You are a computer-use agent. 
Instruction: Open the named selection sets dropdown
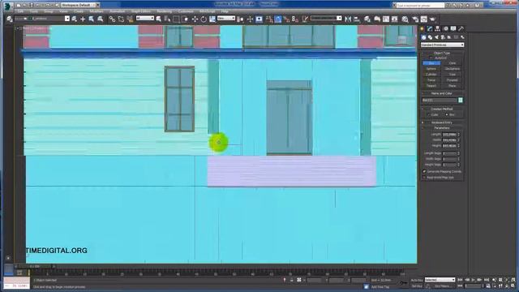[x=326, y=18]
